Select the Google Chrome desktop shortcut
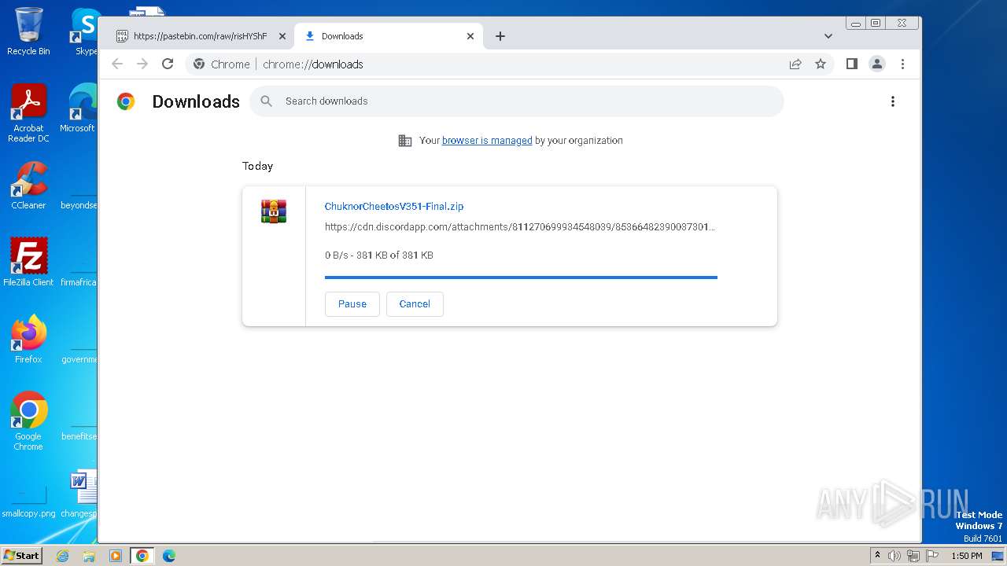The height and width of the screenshot is (566, 1007). pos(28,421)
